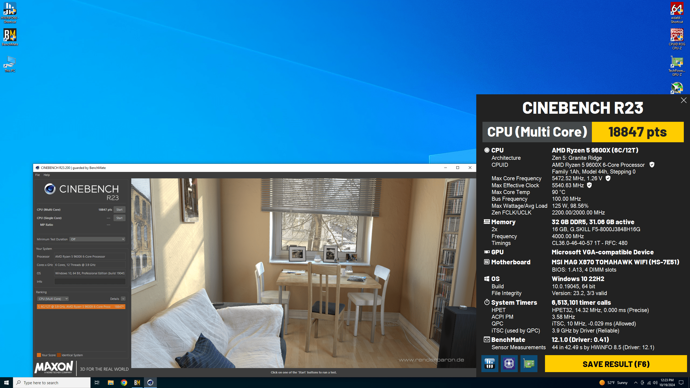This screenshot has height=388, width=690.
Task: Open the Help menu in Cinebench
Action: pyautogui.click(x=47, y=175)
